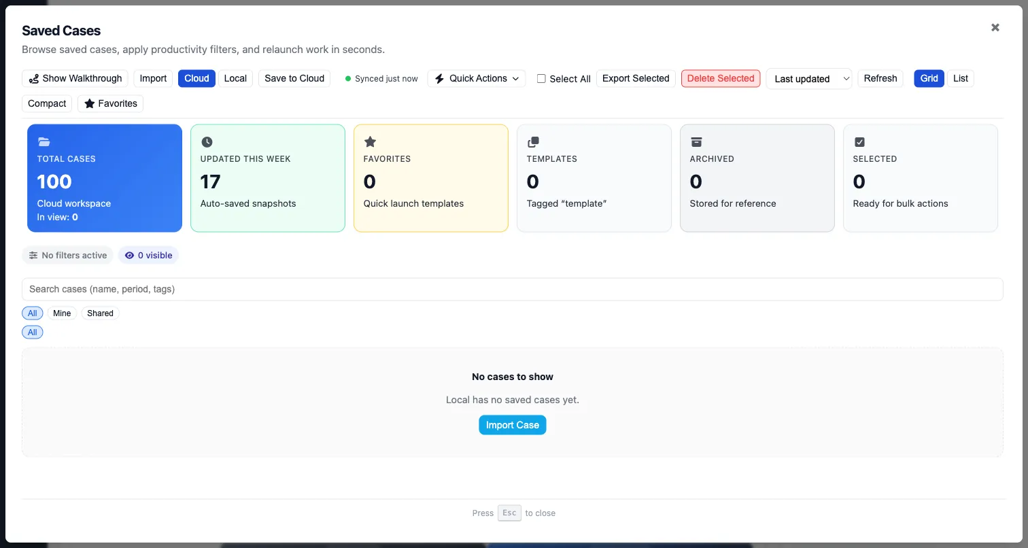Click the templates icon on Templates card
The width and height of the screenshot is (1028, 548).
tap(533, 142)
